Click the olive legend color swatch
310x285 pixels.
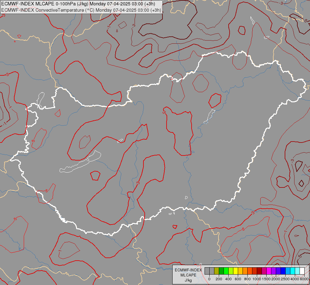click(217, 271)
